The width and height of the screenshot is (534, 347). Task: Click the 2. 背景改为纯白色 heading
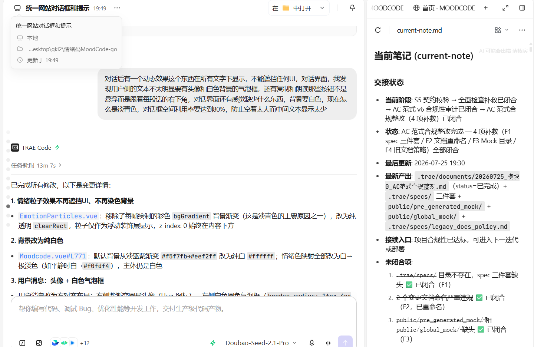[37, 241]
